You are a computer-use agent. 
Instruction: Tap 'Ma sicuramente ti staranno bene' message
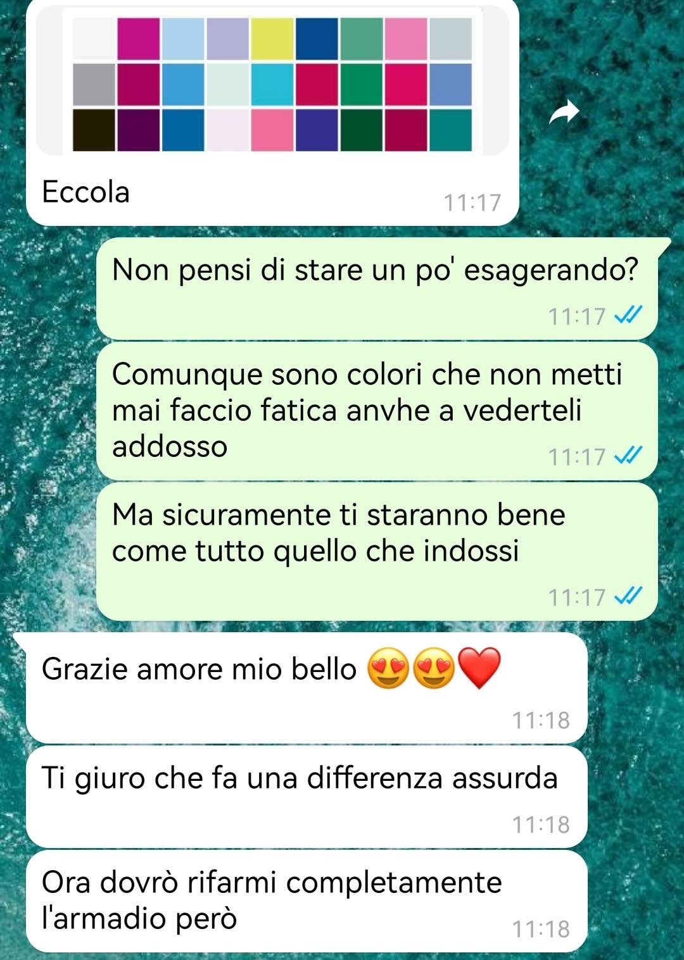click(x=377, y=551)
